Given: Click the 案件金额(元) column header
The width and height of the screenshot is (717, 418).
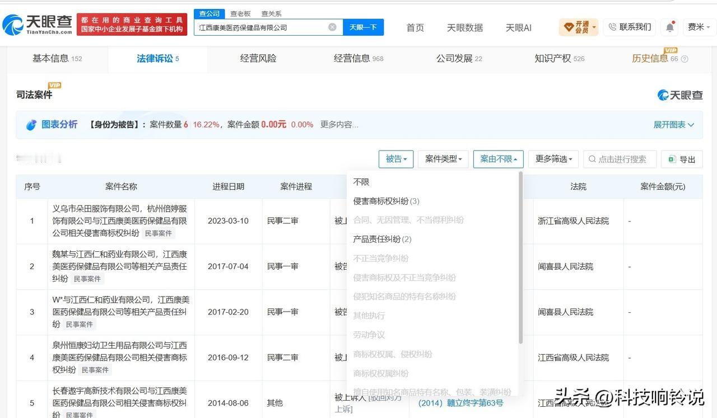Looking at the screenshot, I should coord(663,186).
